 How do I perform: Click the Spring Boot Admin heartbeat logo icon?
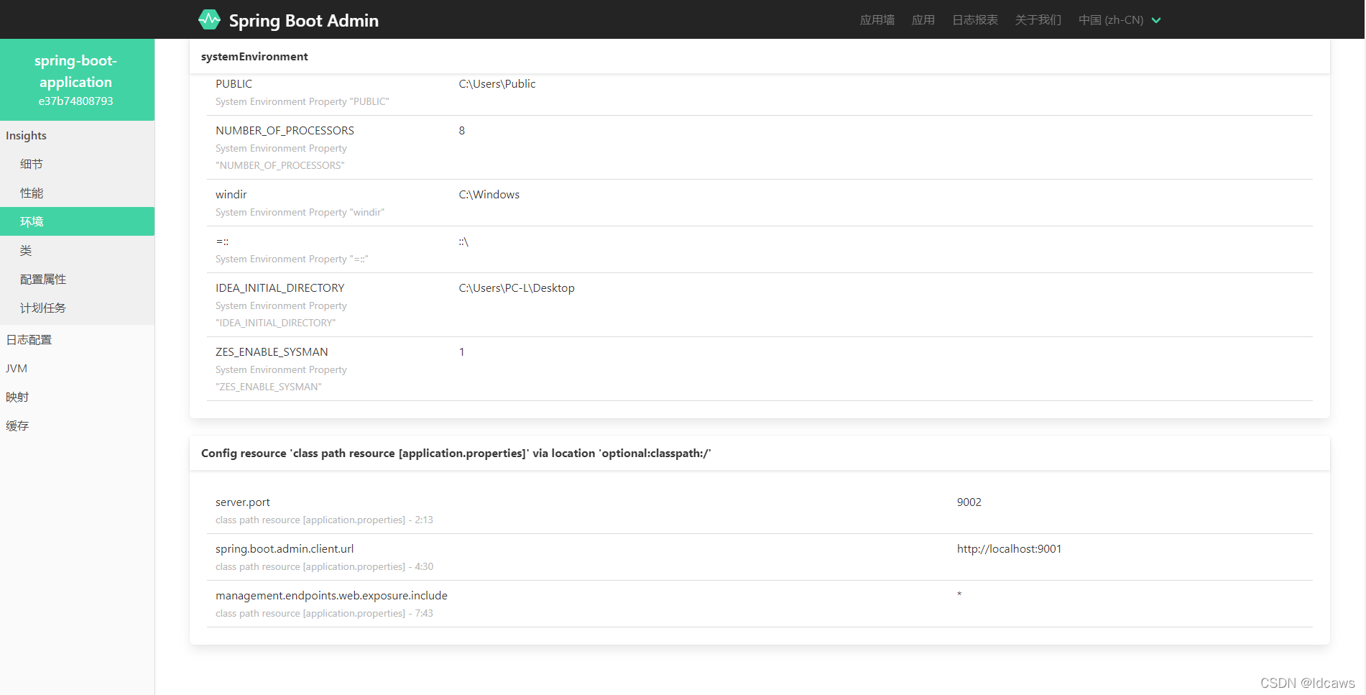(209, 19)
